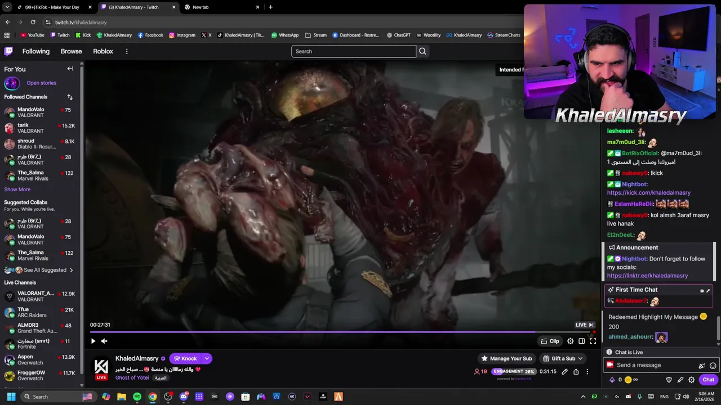This screenshot has width=721, height=405.
Task: Open the Gift a Sub dropdown
Action: (563, 358)
